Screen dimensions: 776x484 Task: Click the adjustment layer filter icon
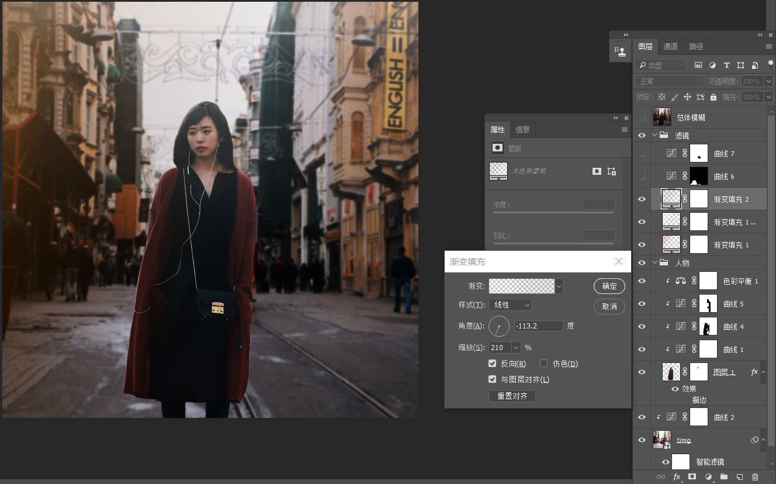(712, 65)
